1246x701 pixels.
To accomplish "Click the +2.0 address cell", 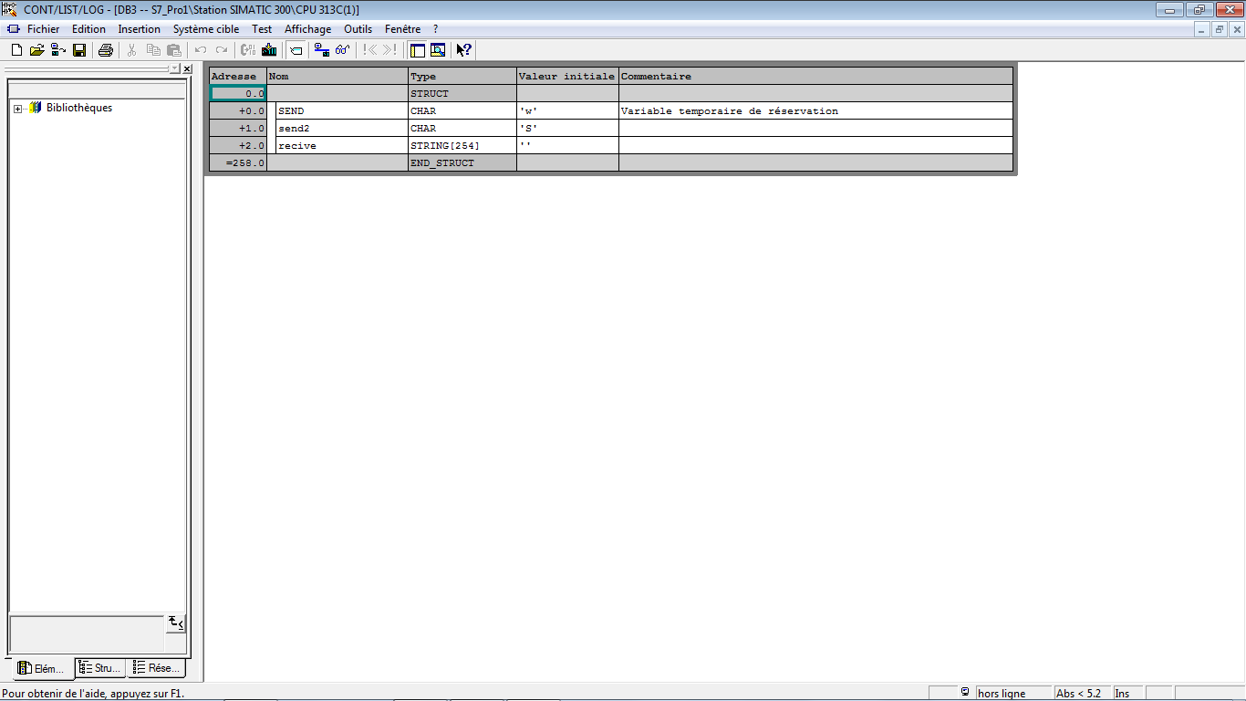I will (x=238, y=146).
